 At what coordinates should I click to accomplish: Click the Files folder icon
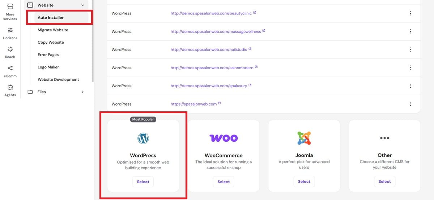[30, 92]
